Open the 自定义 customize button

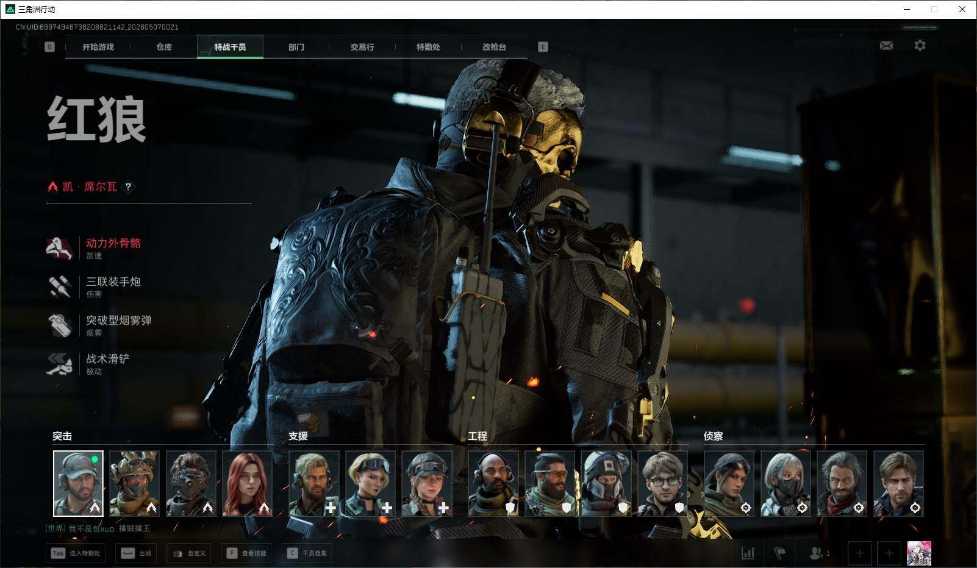click(190, 553)
